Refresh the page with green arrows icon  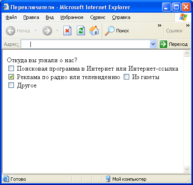(81, 31)
